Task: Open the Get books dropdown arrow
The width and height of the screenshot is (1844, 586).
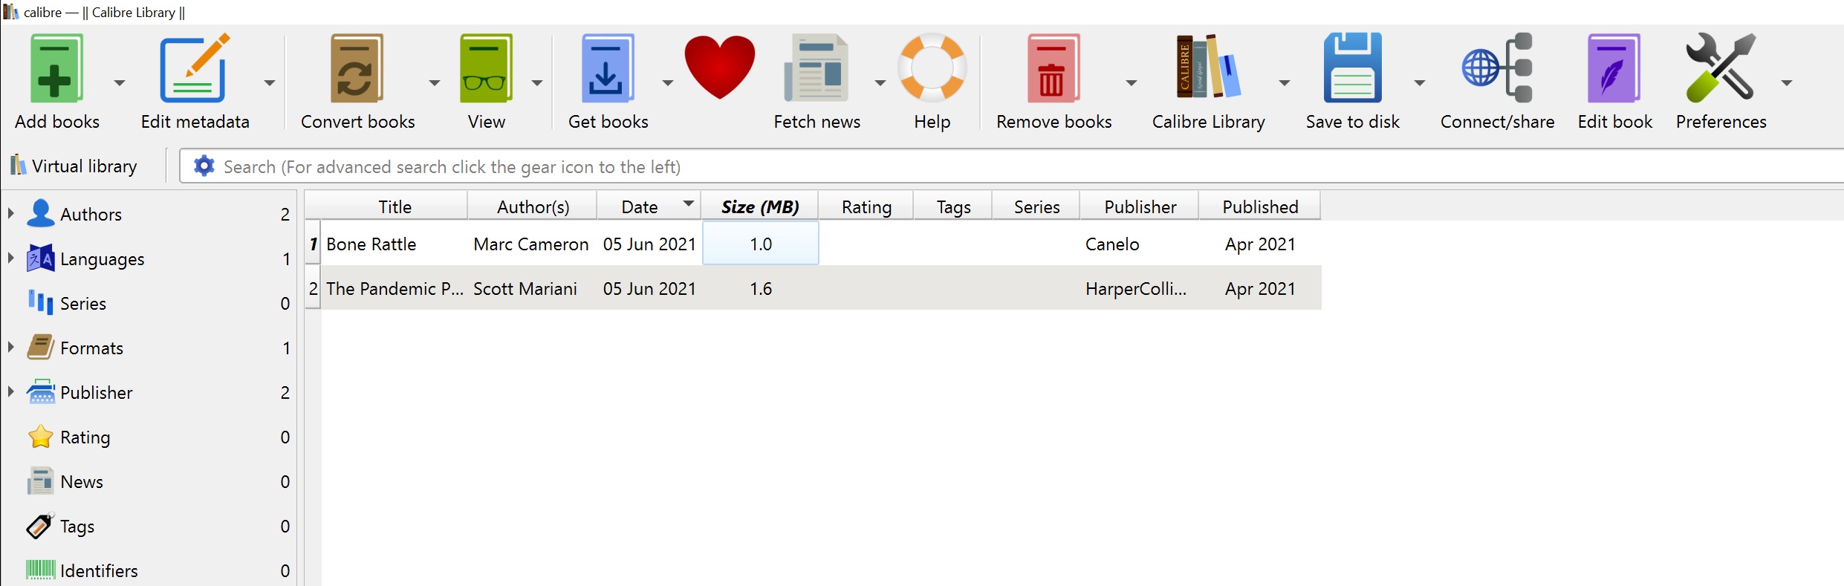Action: tap(667, 82)
